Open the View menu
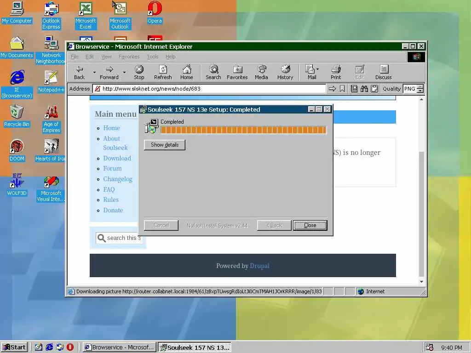Image resolution: width=471 pixels, height=353 pixels. coord(106,57)
